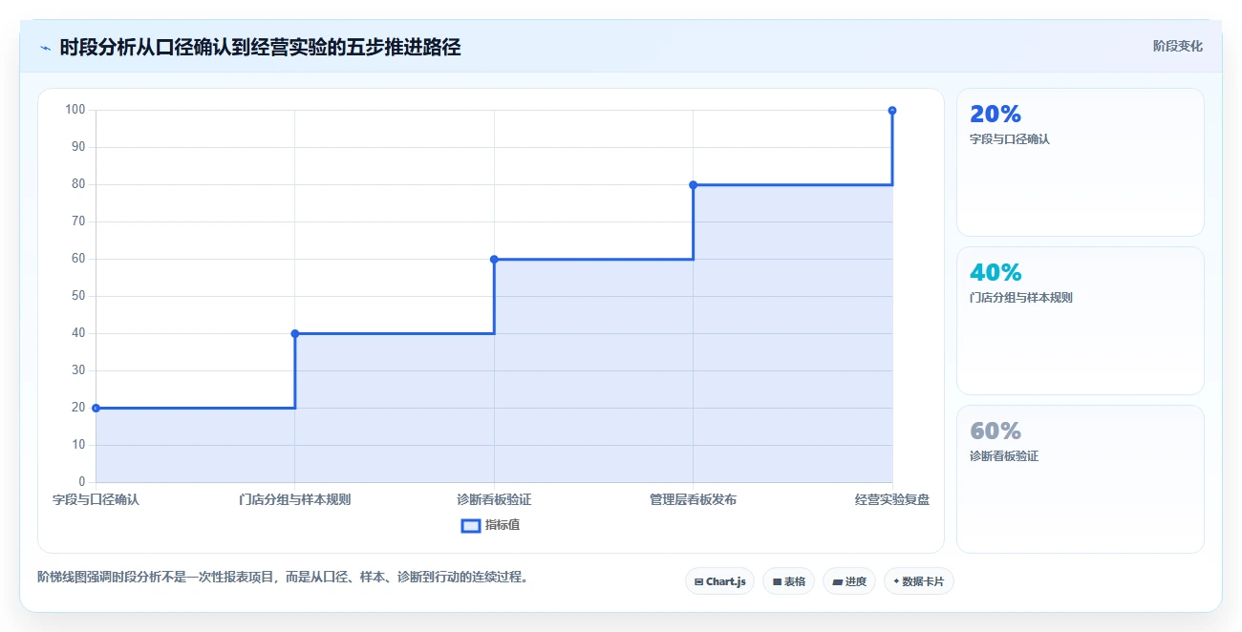Click the small icon inside 进度 chip

point(838,581)
